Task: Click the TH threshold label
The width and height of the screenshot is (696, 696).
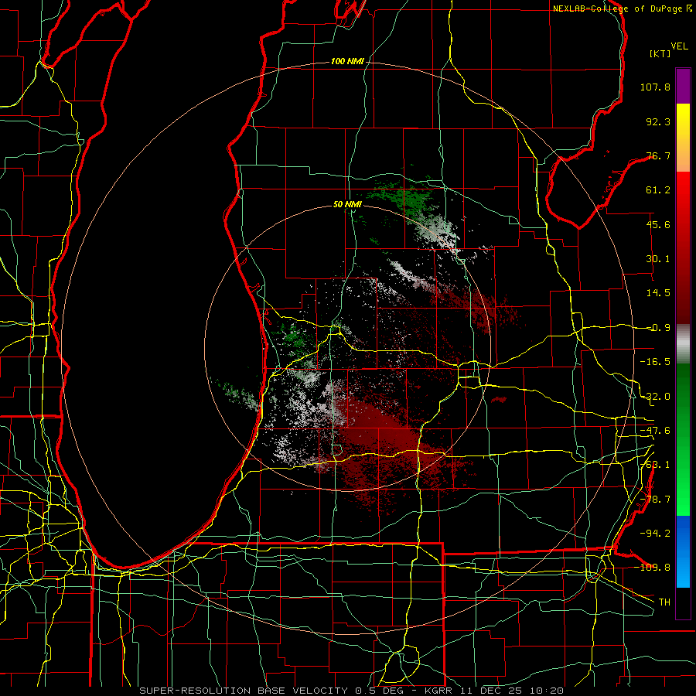Action: pos(664,602)
